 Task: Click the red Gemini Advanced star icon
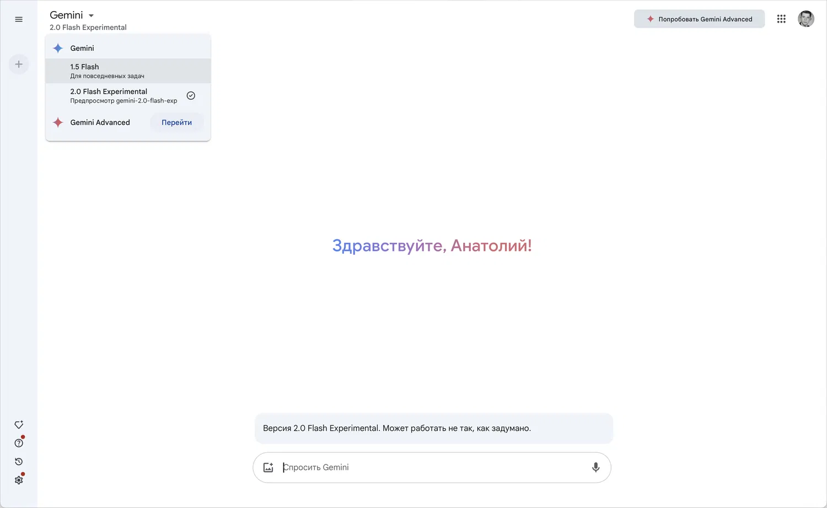tap(58, 122)
